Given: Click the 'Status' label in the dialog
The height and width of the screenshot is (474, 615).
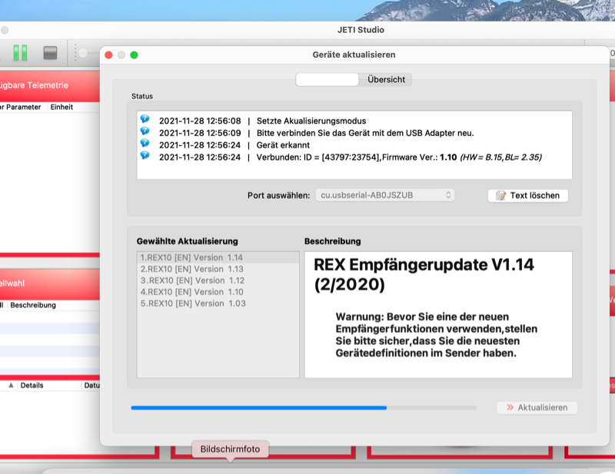Looking at the screenshot, I should coord(142,96).
